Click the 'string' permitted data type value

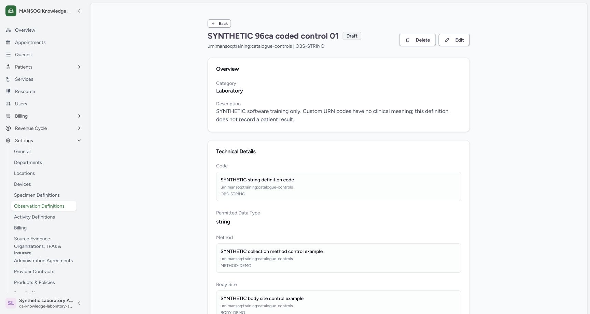click(223, 222)
